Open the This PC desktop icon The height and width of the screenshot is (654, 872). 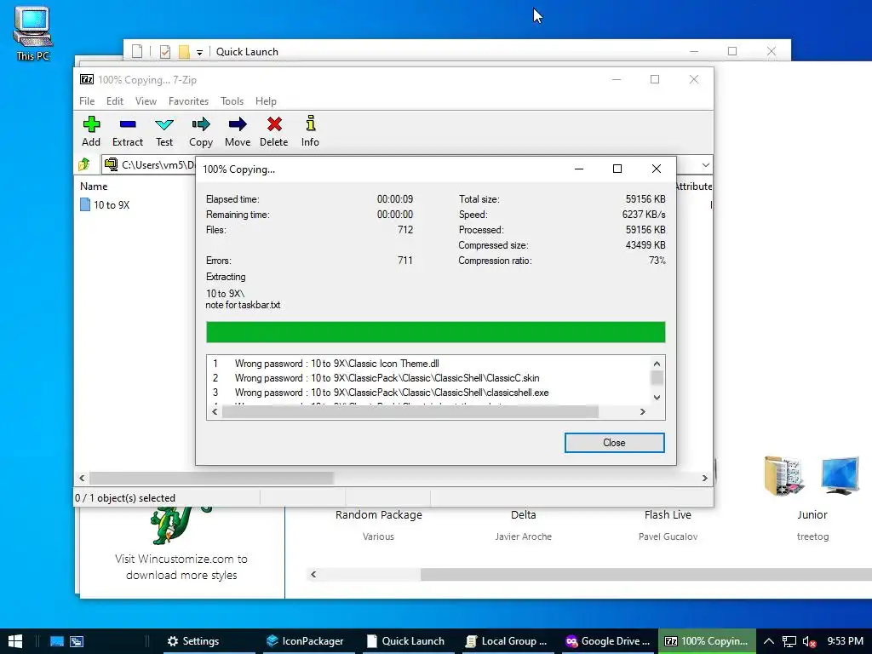click(x=33, y=33)
